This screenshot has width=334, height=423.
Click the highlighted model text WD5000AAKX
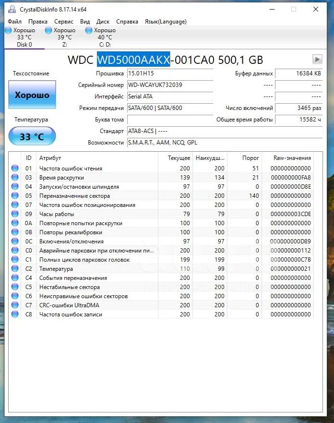click(133, 60)
